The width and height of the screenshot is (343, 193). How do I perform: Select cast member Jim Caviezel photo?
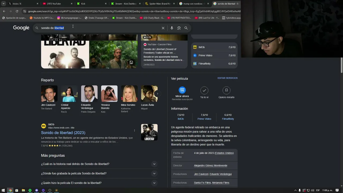49,94
